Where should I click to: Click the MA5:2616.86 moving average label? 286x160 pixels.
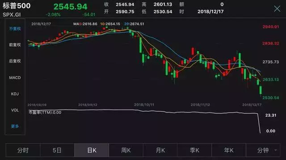click(85, 24)
